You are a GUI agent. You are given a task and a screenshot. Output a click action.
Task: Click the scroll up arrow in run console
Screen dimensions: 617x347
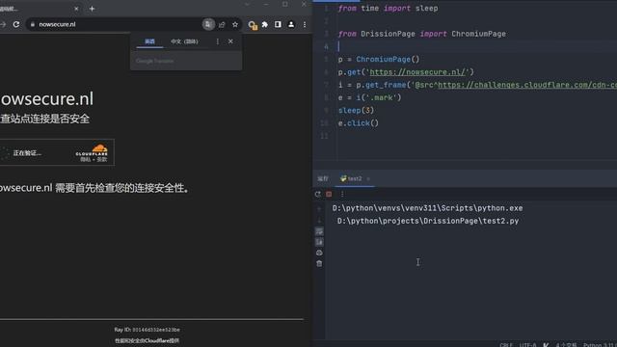tap(319, 209)
